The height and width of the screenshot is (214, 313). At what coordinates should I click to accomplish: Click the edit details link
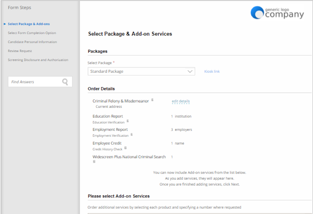181,101
